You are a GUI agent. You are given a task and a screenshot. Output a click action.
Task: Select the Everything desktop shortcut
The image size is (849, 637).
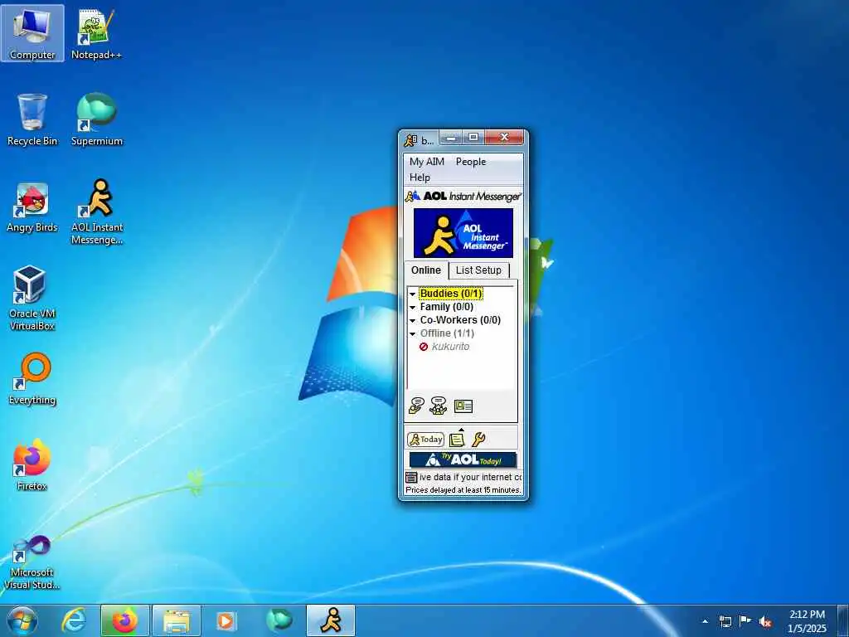32,379
